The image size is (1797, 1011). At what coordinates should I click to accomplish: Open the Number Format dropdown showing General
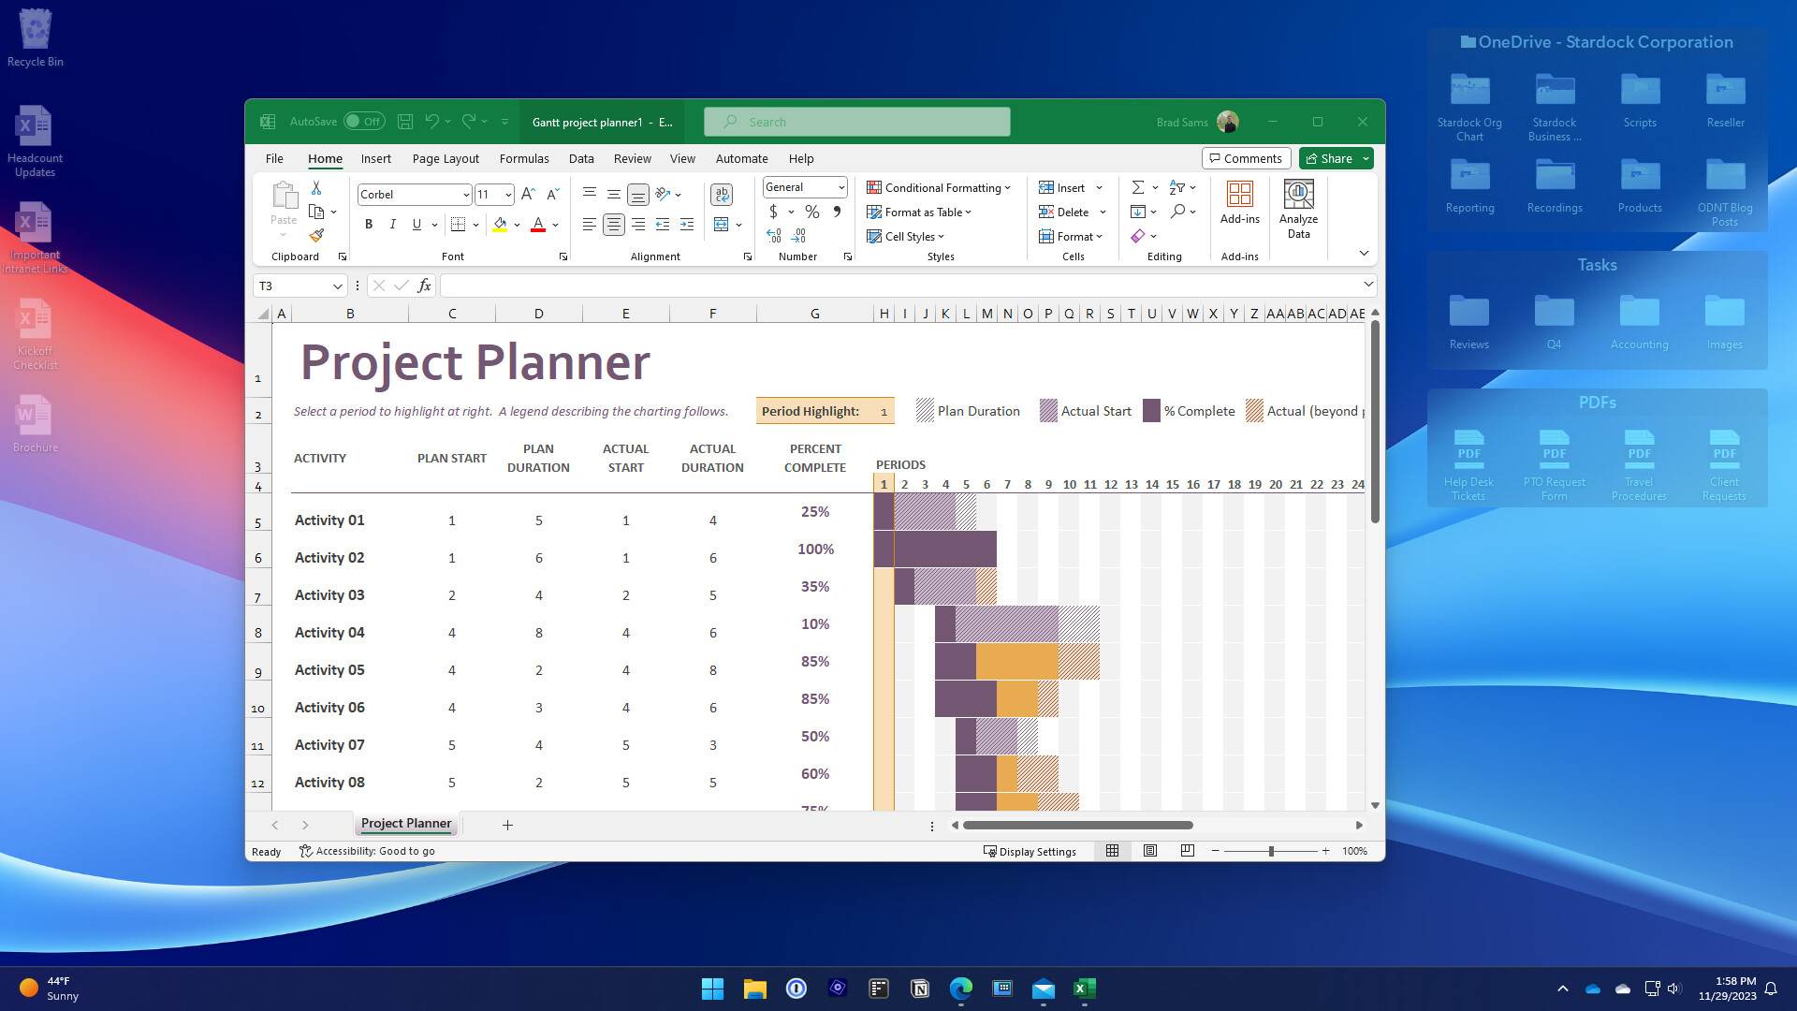tap(803, 187)
